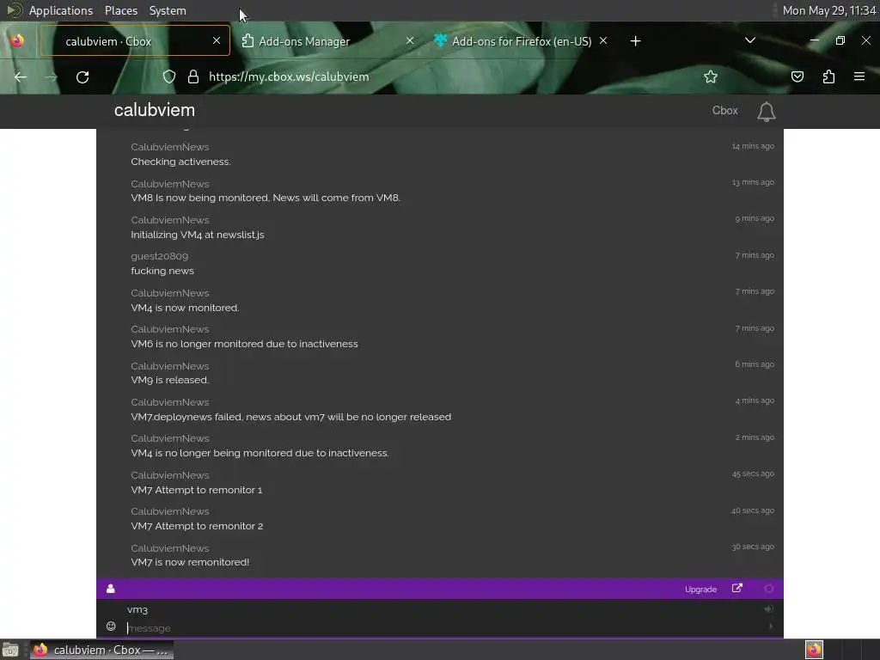The width and height of the screenshot is (880, 660).
Task: Toggle the sound speaker icon beside name field
Action: pos(769,609)
